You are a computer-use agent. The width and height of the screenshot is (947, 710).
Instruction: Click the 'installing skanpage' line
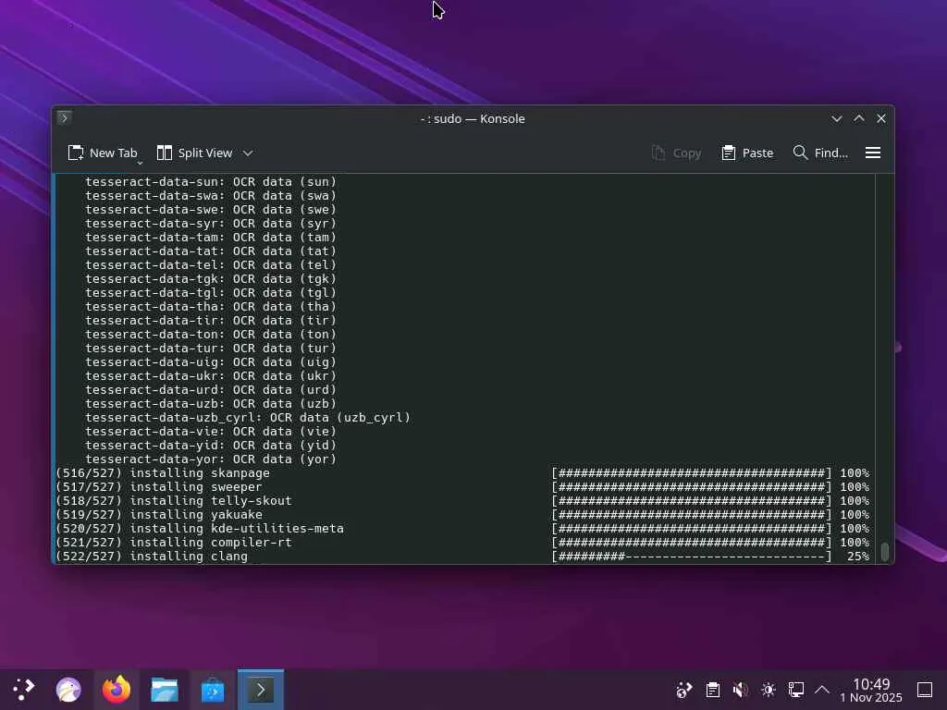point(462,472)
